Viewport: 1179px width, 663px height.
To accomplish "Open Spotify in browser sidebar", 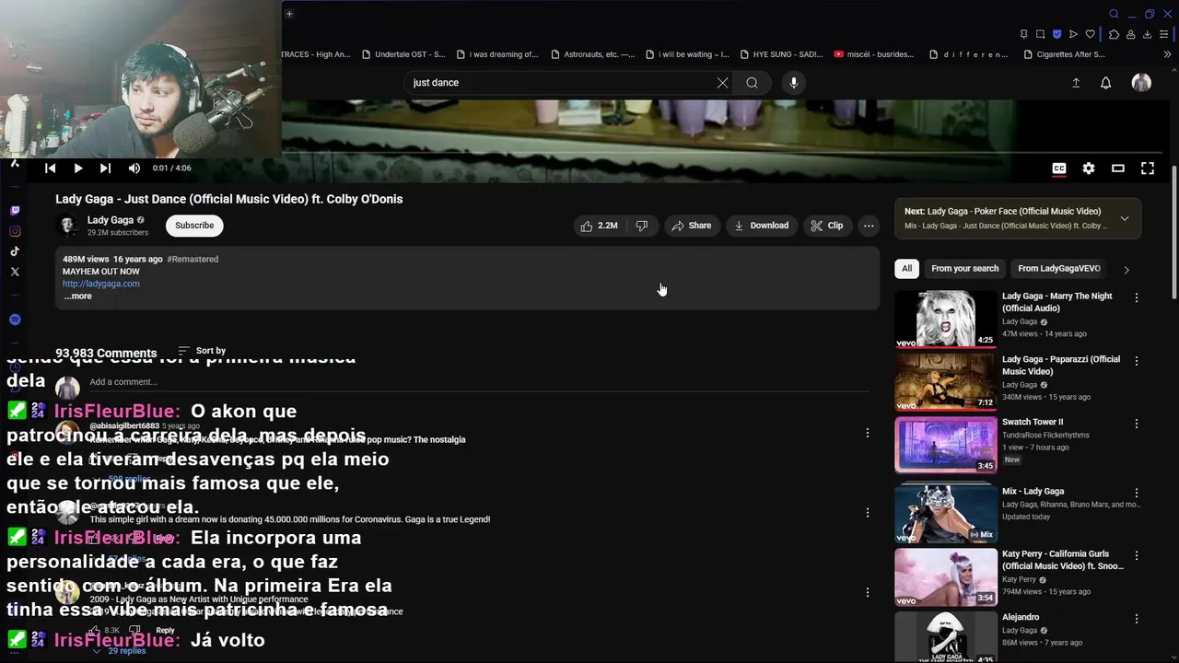I will (x=15, y=320).
